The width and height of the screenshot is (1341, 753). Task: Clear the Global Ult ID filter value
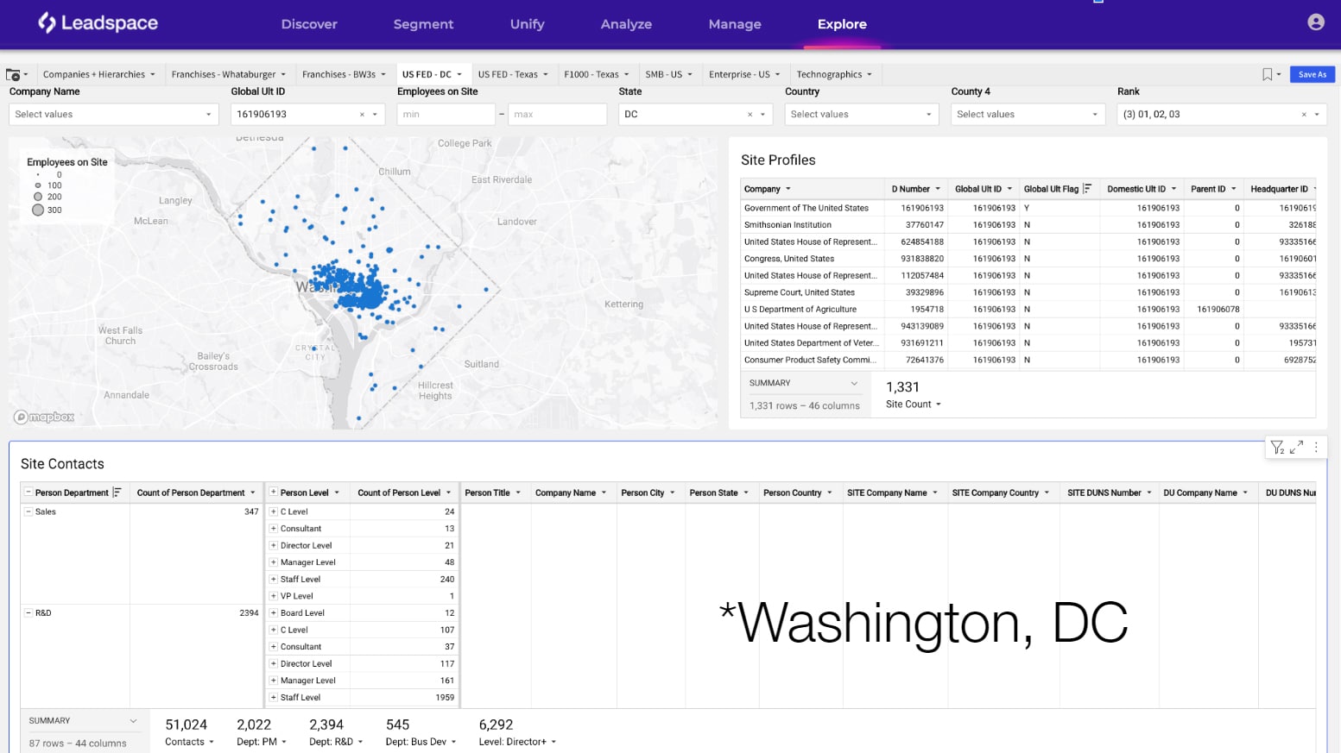click(362, 115)
